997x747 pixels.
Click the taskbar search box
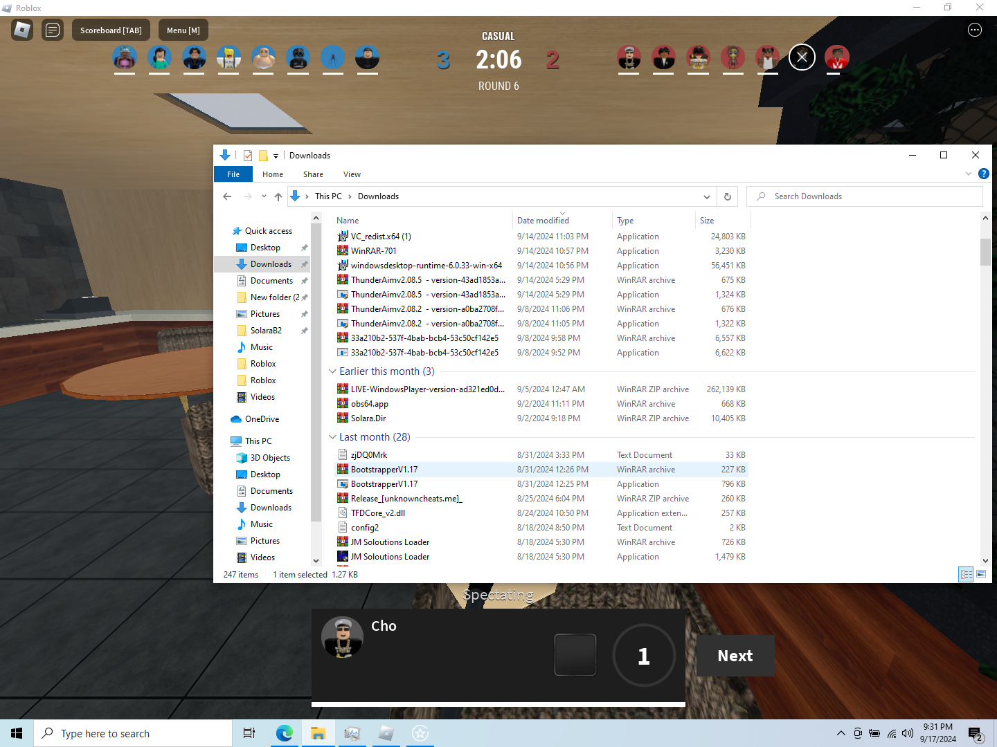(133, 733)
